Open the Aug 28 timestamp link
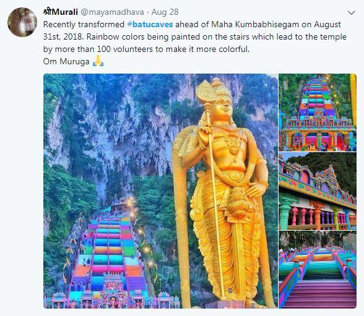This screenshot has width=364, height=316. coord(165,12)
